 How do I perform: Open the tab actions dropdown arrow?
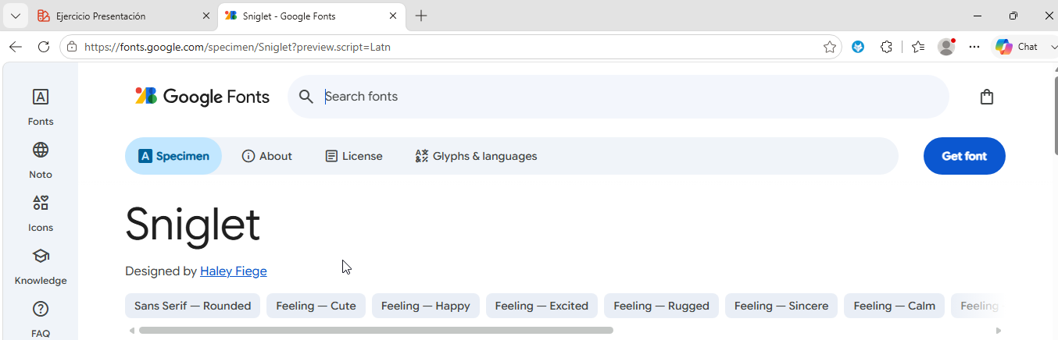point(15,16)
